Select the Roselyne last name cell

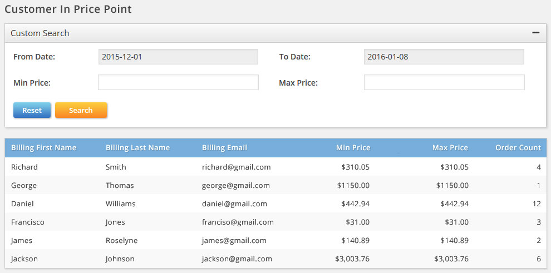[121, 240]
